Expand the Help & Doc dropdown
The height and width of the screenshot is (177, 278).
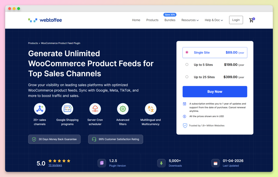click(x=214, y=20)
